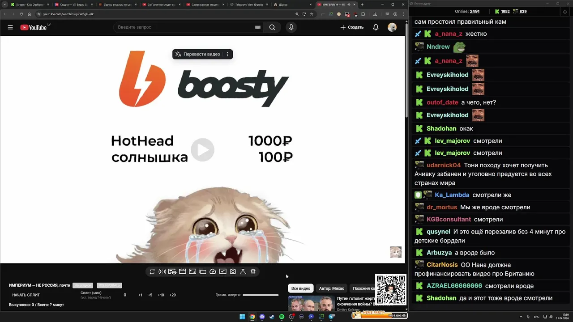Open Chrome extensions puzzle icon
This screenshot has height=322, width=573.
[x=363, y=14]
